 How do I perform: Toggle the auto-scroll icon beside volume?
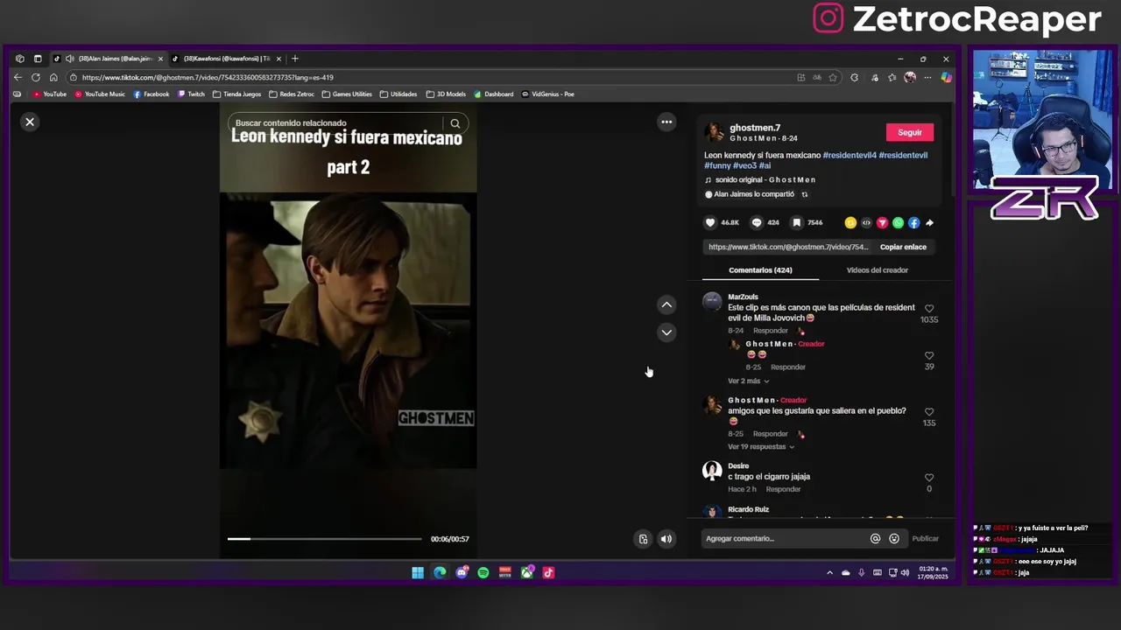tap(643, 539)
